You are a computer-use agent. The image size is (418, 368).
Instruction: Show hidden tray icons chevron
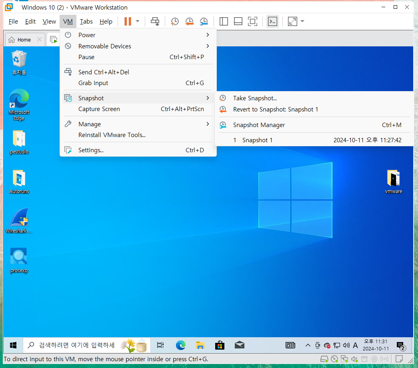tap(308, 345)
